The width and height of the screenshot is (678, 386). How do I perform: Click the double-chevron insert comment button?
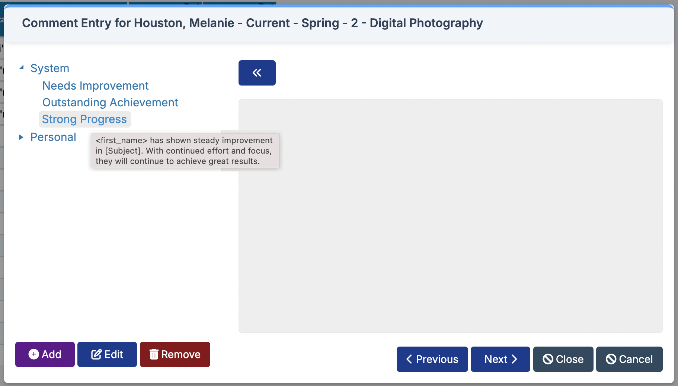point(257,73)
